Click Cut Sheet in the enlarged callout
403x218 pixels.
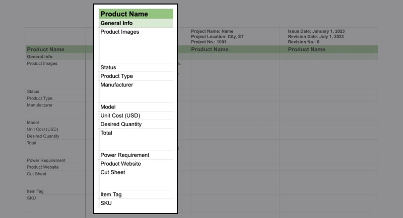point(113,172)
